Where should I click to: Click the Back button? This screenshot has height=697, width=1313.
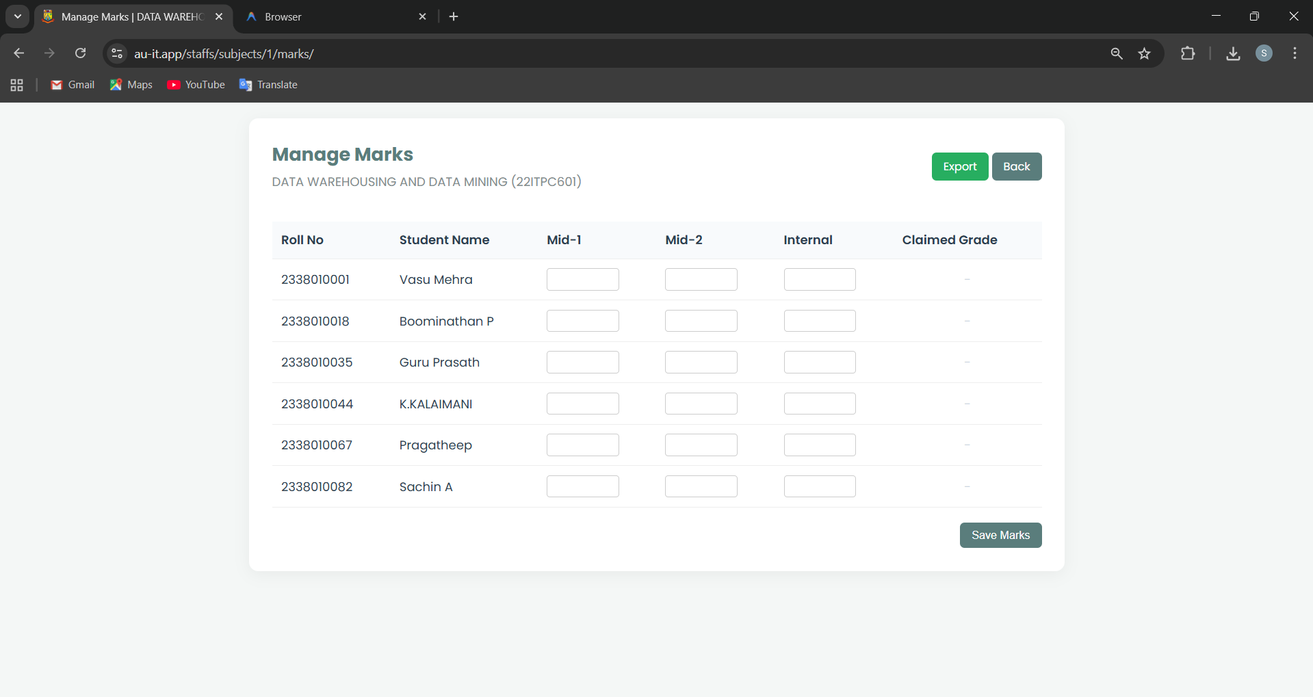tap(1016, 167)
